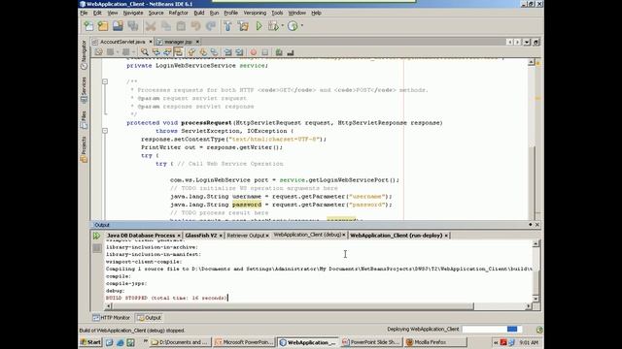
Task: Open the Services side panel
Action: pos(84,90)
